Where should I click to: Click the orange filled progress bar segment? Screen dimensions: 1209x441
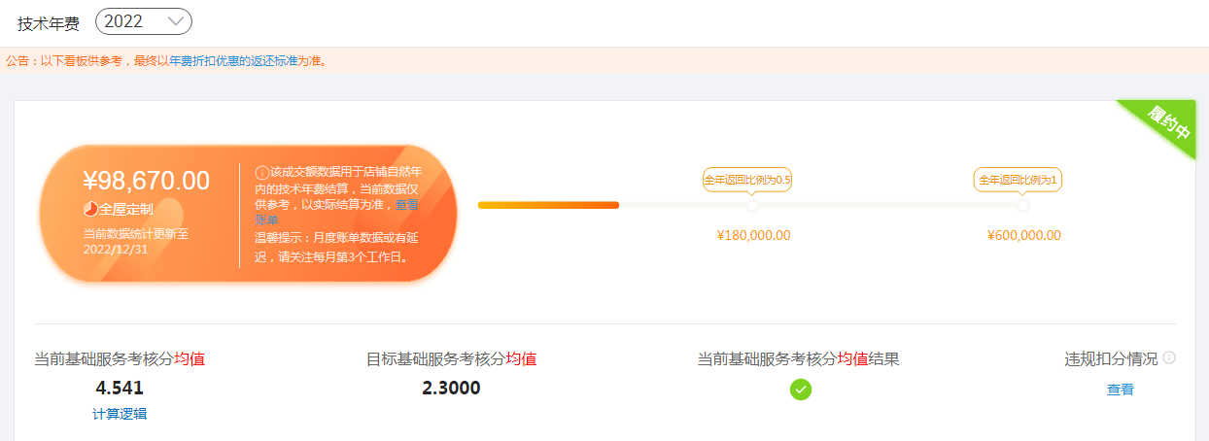[548, 205]
